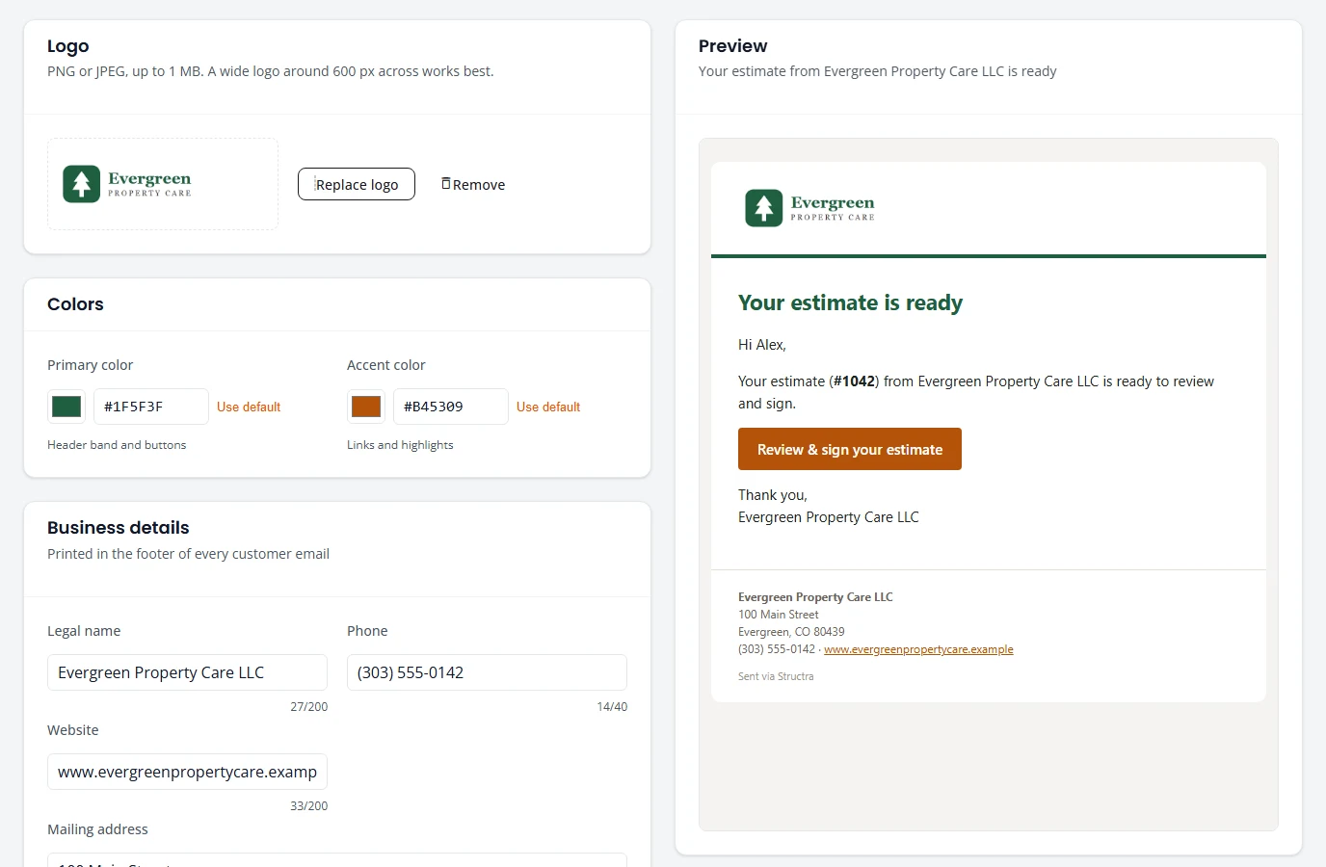1326x867 pixels.
Task: Click the 27/200 character counter
Action: tap(308, 707)
